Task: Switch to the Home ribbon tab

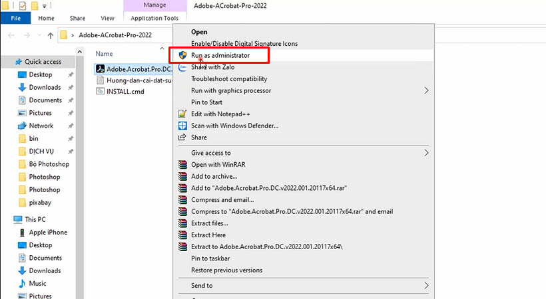Action: pos(46,18)
